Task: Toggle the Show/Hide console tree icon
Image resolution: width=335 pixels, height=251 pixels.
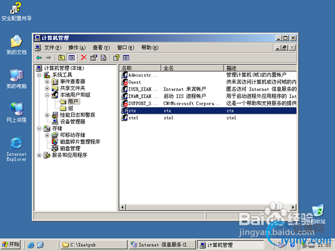Action: (x=72, y=58)
